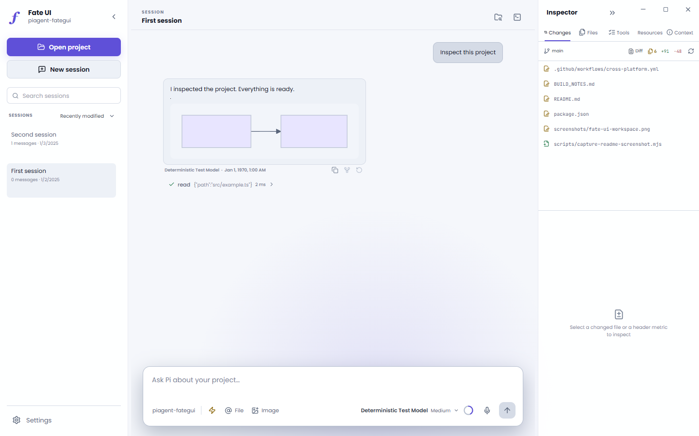Attach a file with the @ File button
699x436 pixels.
[x=234, y=410]
